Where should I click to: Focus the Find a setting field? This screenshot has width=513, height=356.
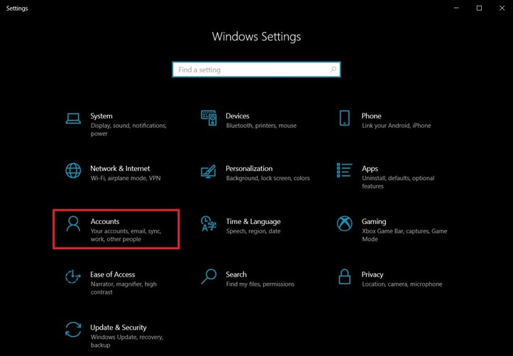click(x=257, y=69)
